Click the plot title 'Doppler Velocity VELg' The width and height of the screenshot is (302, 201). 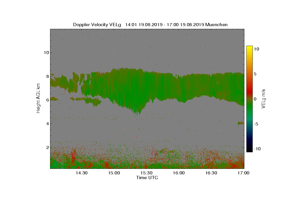(97, 25)
